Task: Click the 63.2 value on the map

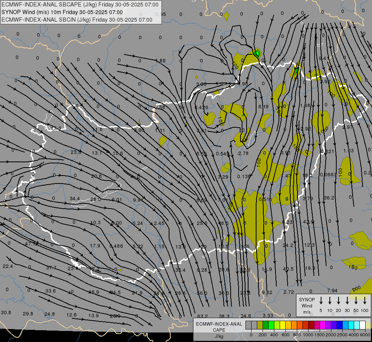Action: click(203, 316)
